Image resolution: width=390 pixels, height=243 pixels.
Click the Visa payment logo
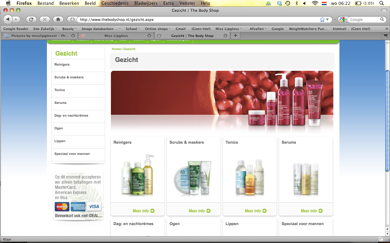coord(94,207)
